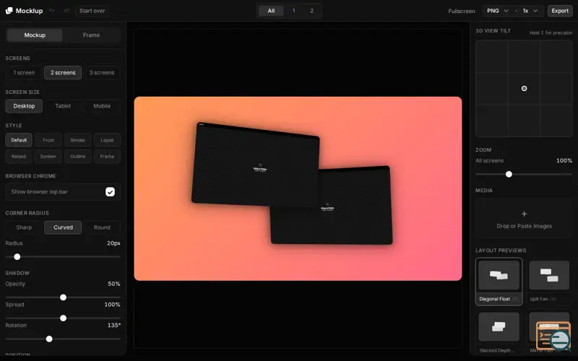Choose the 2 screens option
578x361 pixels.
[63, 73]
